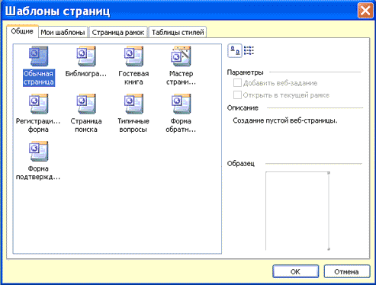
Task: Select the Мастер страни... wizard icon
Action: coord(181,56)
